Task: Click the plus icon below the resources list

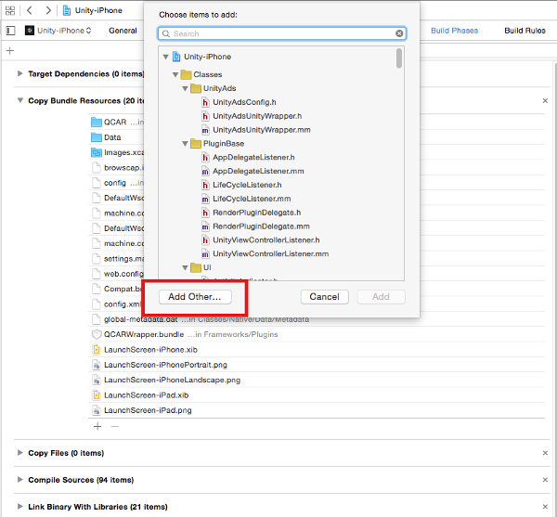Action: 97,426
